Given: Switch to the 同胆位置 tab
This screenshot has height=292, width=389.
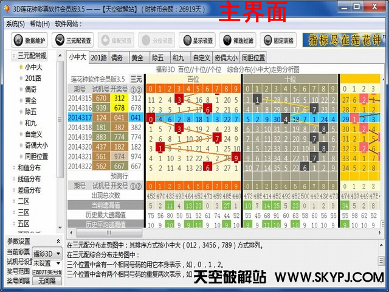Looking at the screenshot, I should (x=253, y=58).
